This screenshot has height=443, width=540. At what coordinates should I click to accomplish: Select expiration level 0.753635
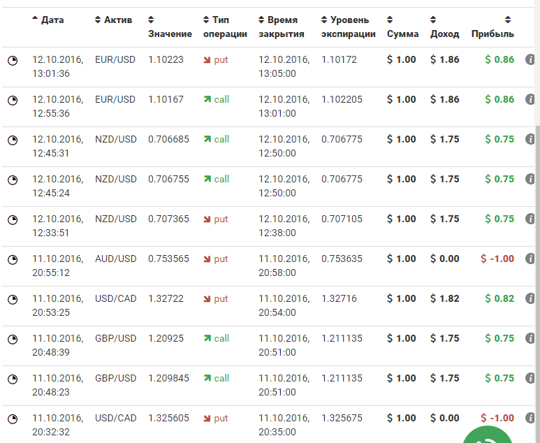(342, 259)
